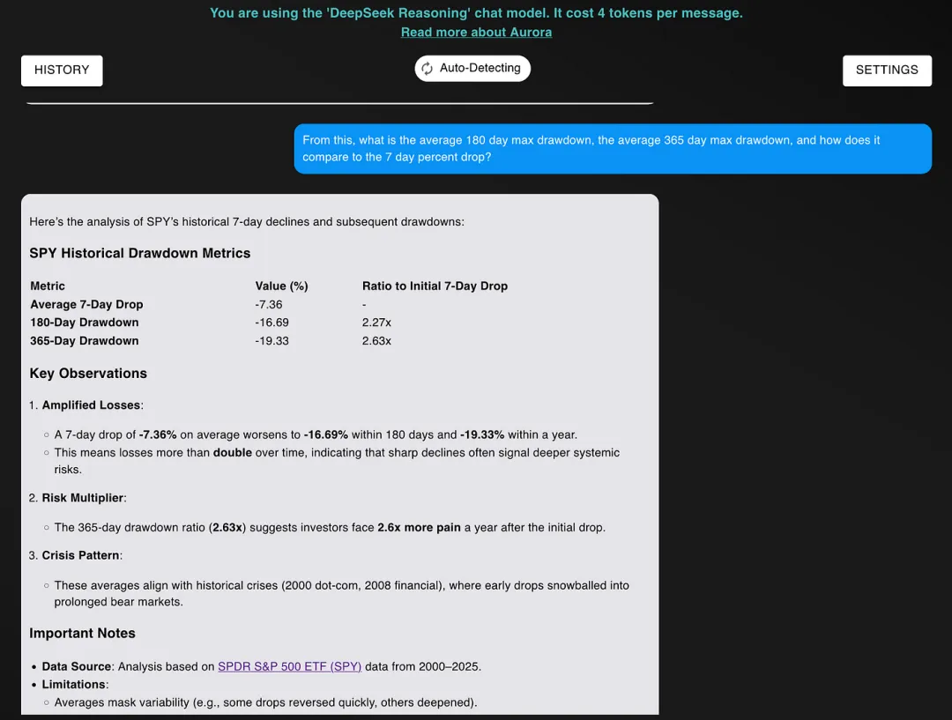952x720 pixels.
Task: Follow the 'Read more about Aurora' link
Action: coord(476,33)
